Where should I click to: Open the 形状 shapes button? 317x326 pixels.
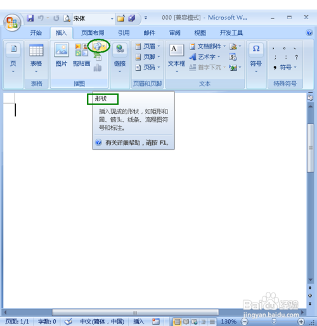(x=99, y=46)
